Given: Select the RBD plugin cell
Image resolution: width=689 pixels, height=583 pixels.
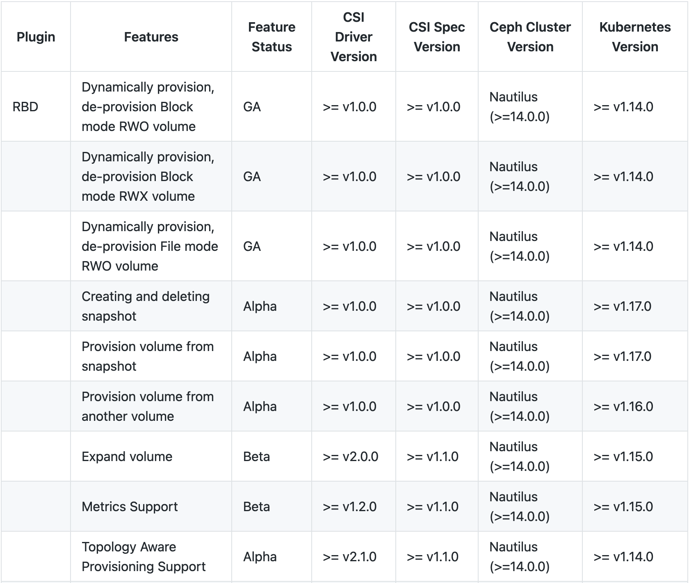Looking at the screenshot, I should point(36,107).
